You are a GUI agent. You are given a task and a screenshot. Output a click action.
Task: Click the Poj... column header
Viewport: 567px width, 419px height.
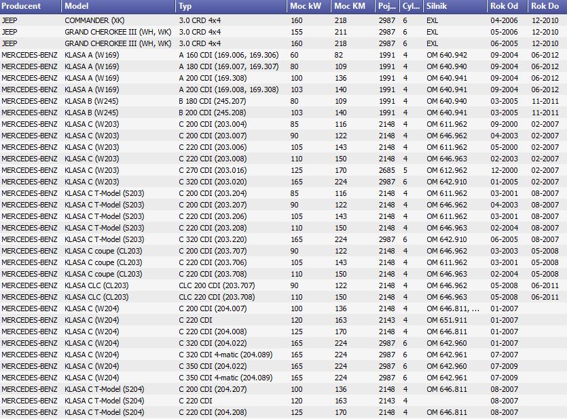tap(387, 6)
